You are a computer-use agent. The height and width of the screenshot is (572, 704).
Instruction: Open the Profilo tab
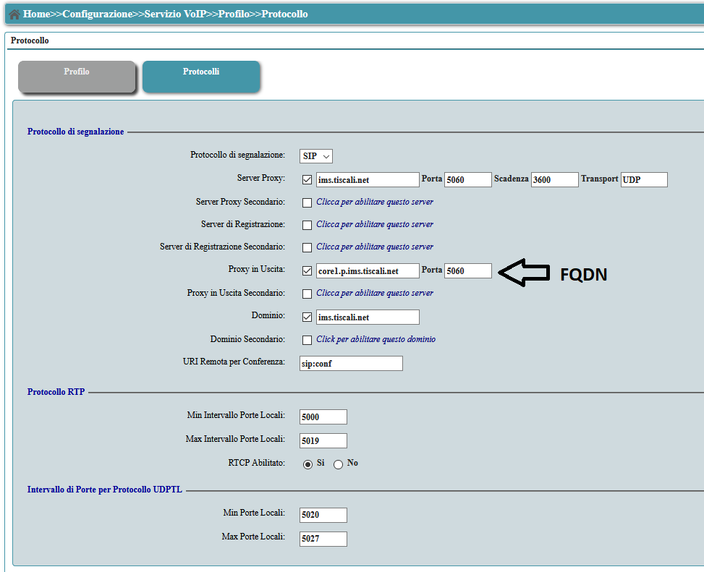76,77
